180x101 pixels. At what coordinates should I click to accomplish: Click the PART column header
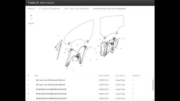point(36,76)
